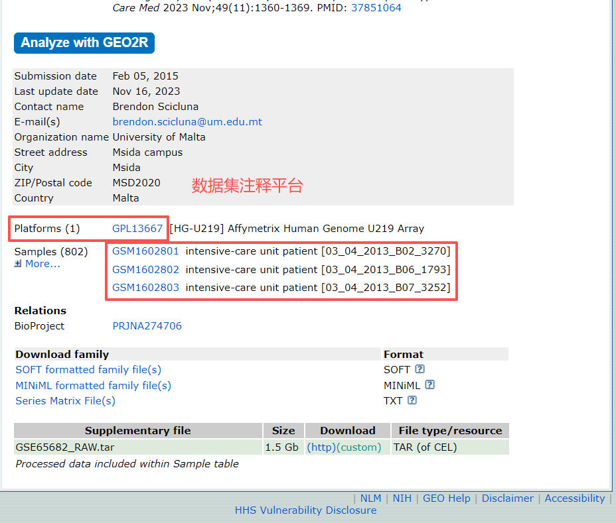This screenshot has width=616, height=523.
Task: Open sample GSM1602801
Action: 145,251
